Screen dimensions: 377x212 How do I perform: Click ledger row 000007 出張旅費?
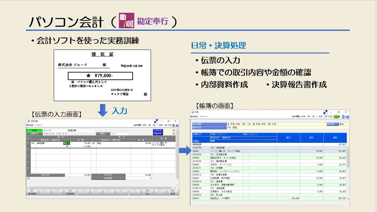point(270,178)
